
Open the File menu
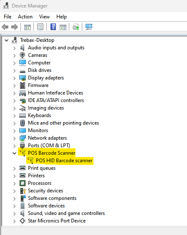8,17
